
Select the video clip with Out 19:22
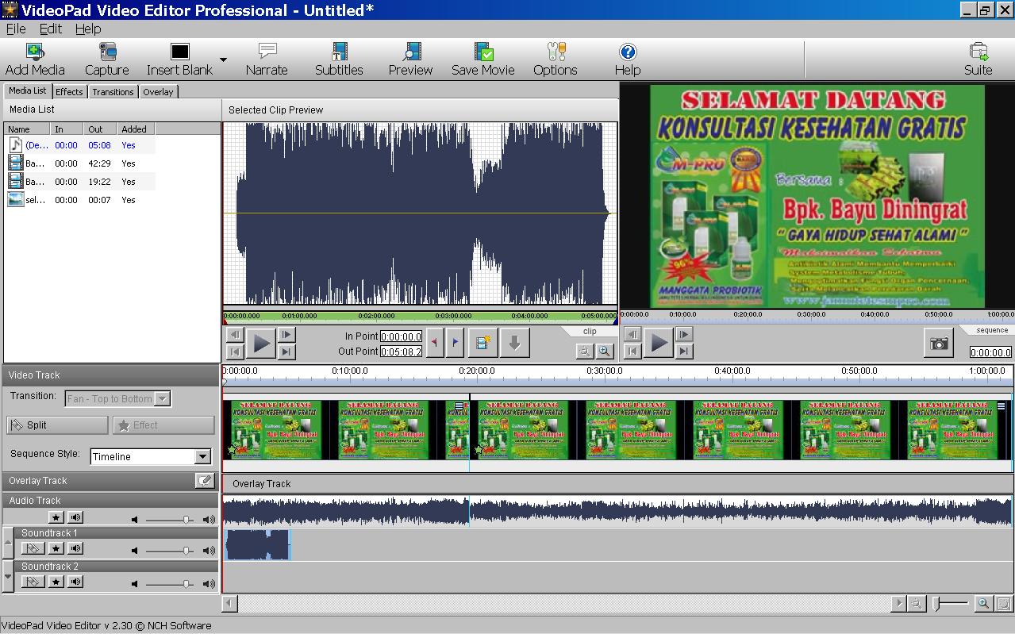79,182
